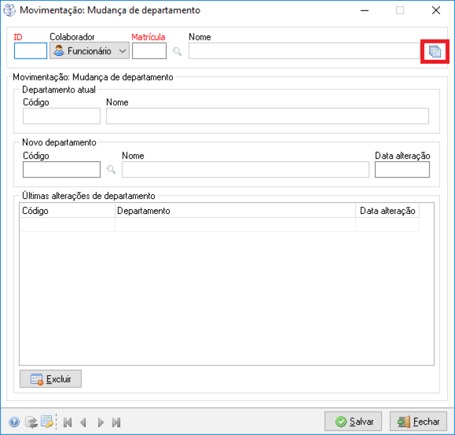Screen dimensions: 455x435
Task: Click search icon beside Novo departamento Código
Action: click(x=111, y=170)
